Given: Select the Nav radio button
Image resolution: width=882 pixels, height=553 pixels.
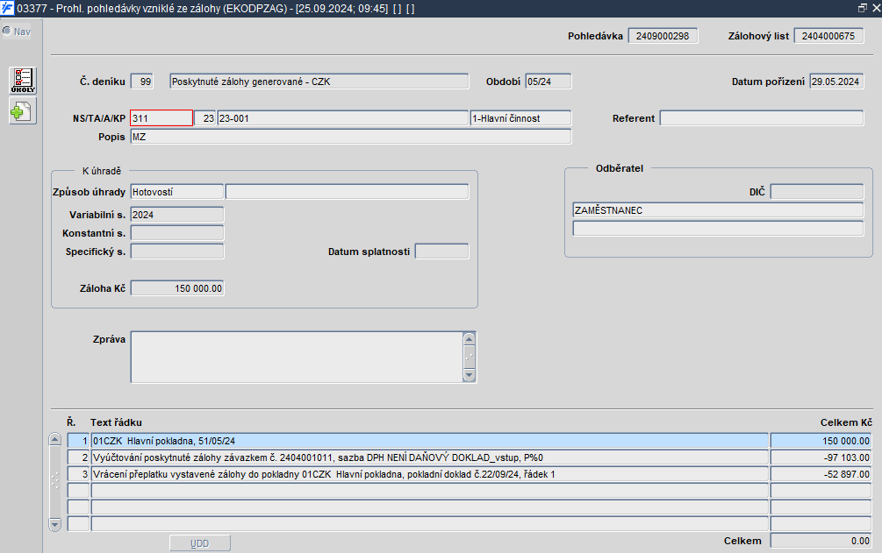Looking at the screenshot, I should click(7, 31).
